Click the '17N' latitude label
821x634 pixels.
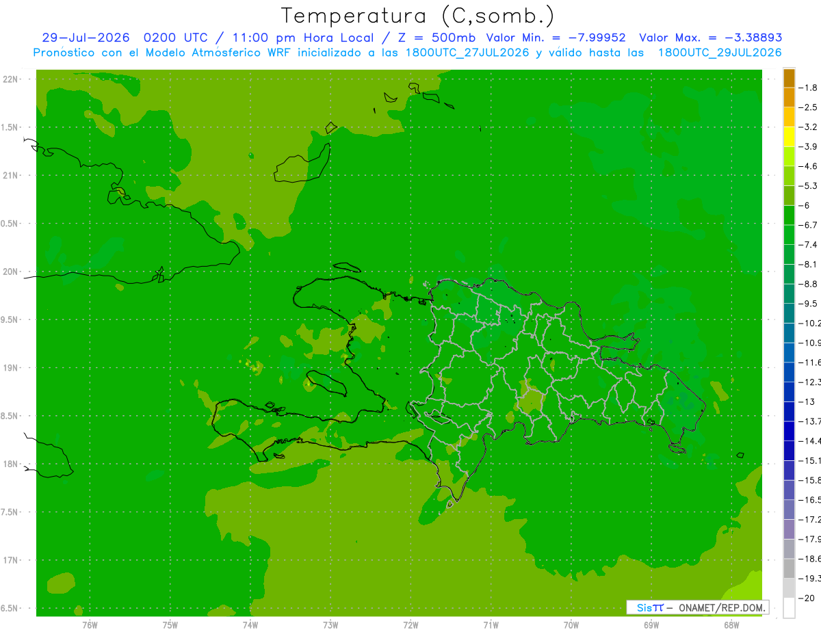(x=11, y=560)
